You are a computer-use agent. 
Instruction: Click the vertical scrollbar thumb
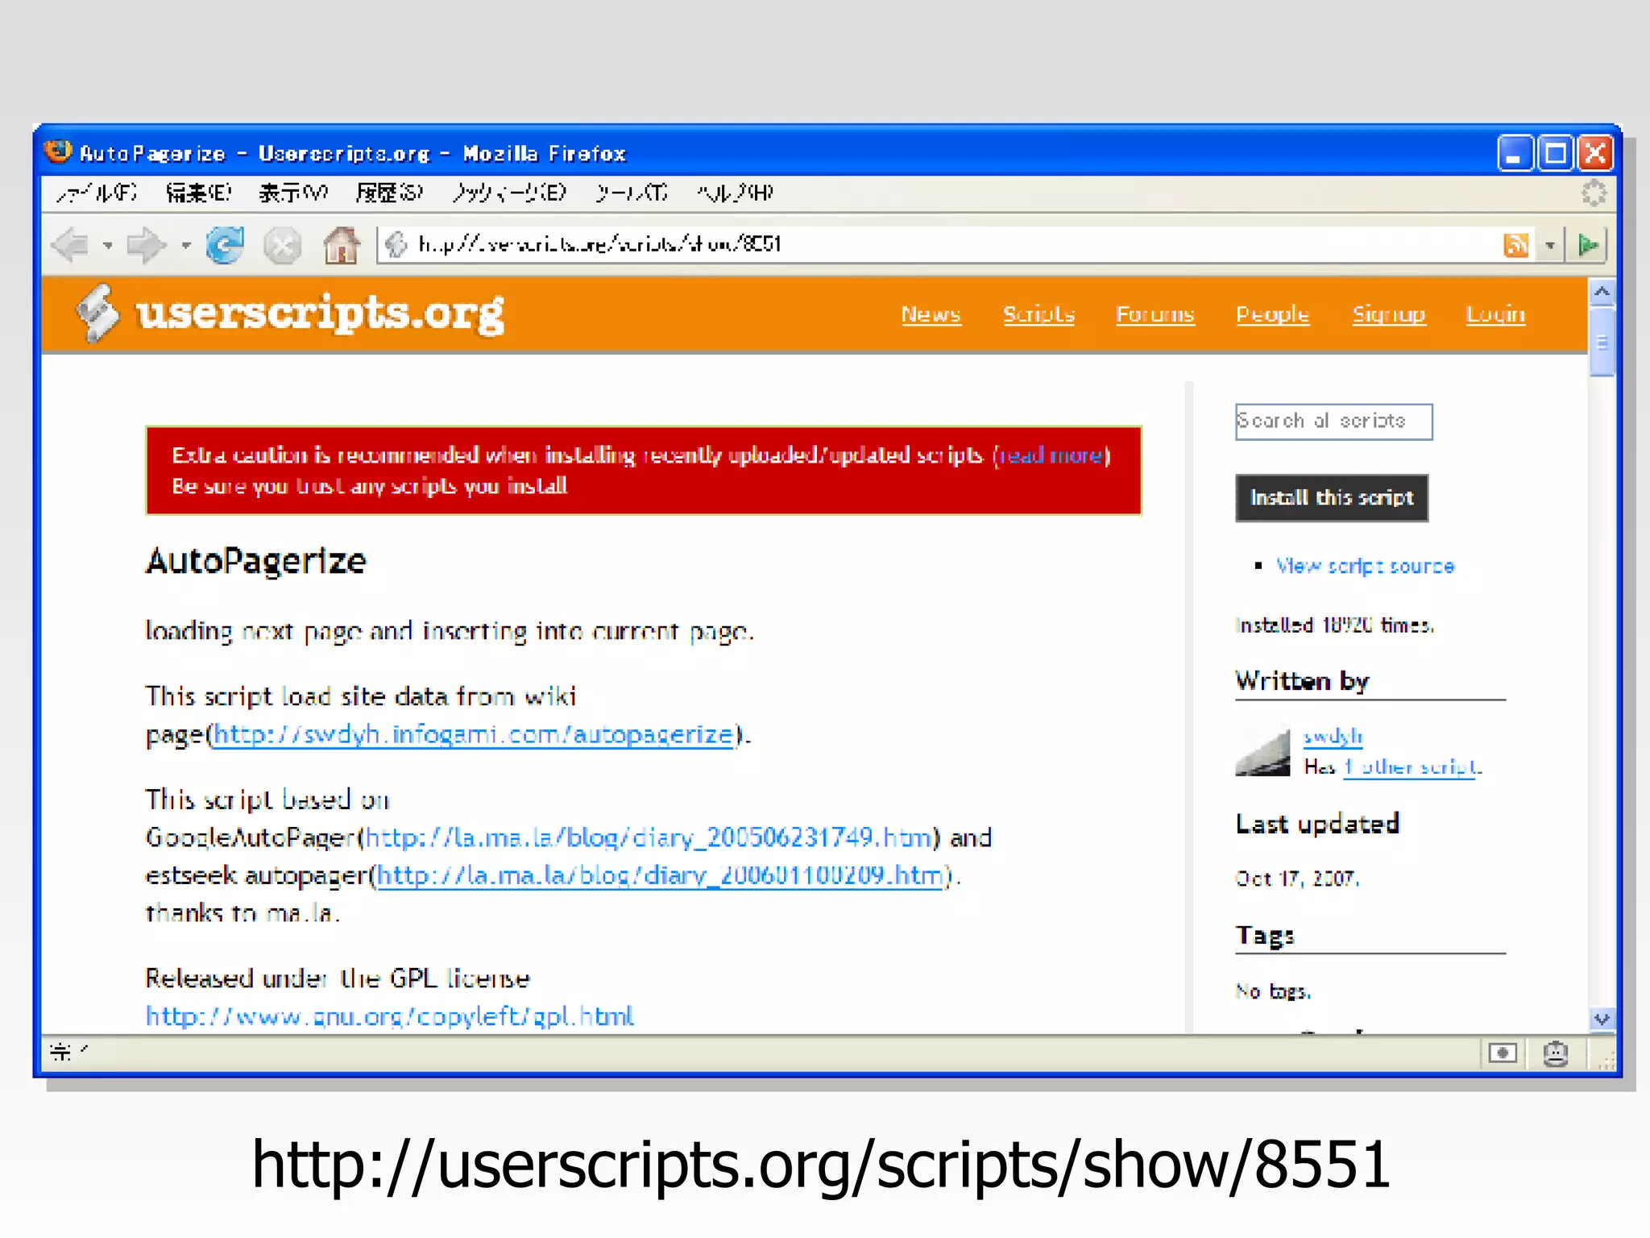(1602, 342)
